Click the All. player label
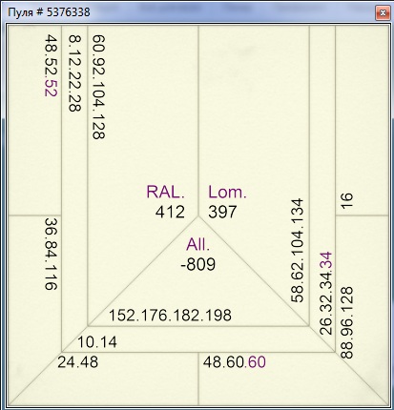 click(198, 244)
